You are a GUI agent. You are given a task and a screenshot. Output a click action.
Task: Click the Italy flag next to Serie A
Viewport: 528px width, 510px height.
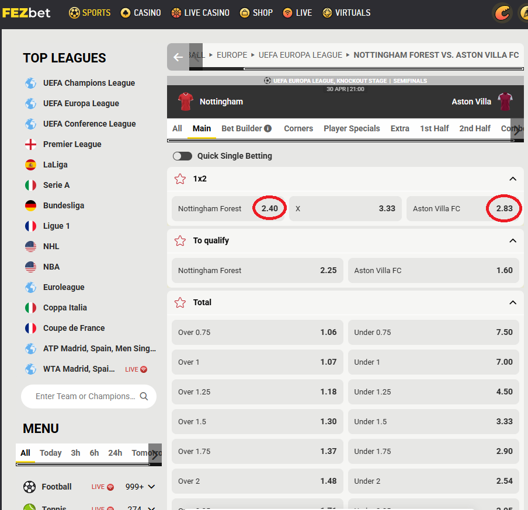(x=30, y=185)
